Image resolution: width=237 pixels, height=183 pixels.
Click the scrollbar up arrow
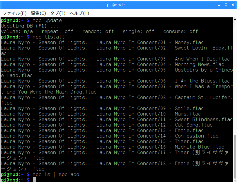click(x=235, y=19)
